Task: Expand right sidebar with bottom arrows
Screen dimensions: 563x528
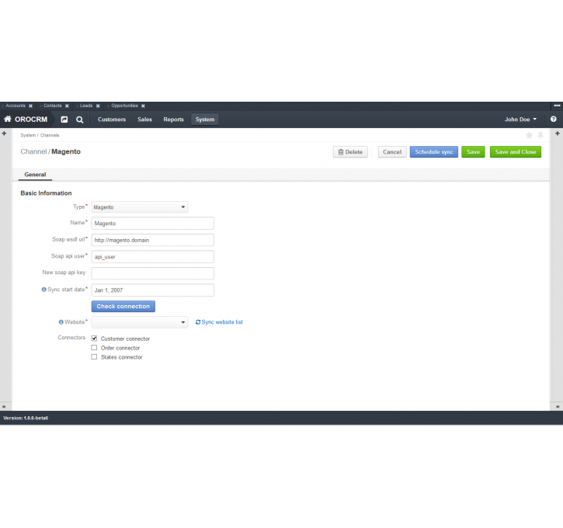Action: click(558, 407)
